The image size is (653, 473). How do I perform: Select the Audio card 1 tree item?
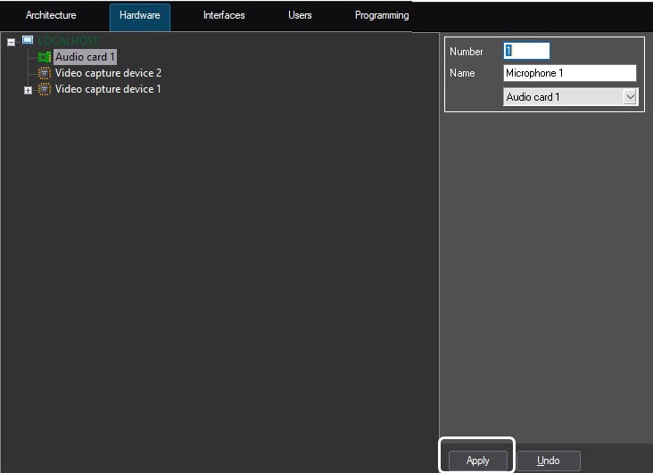click(85, 57)
